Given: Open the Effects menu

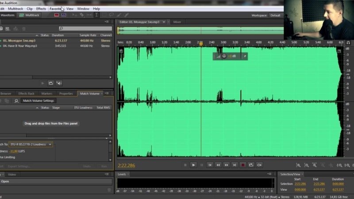Looking at the screenshot, I should click(x=41, y=8).
